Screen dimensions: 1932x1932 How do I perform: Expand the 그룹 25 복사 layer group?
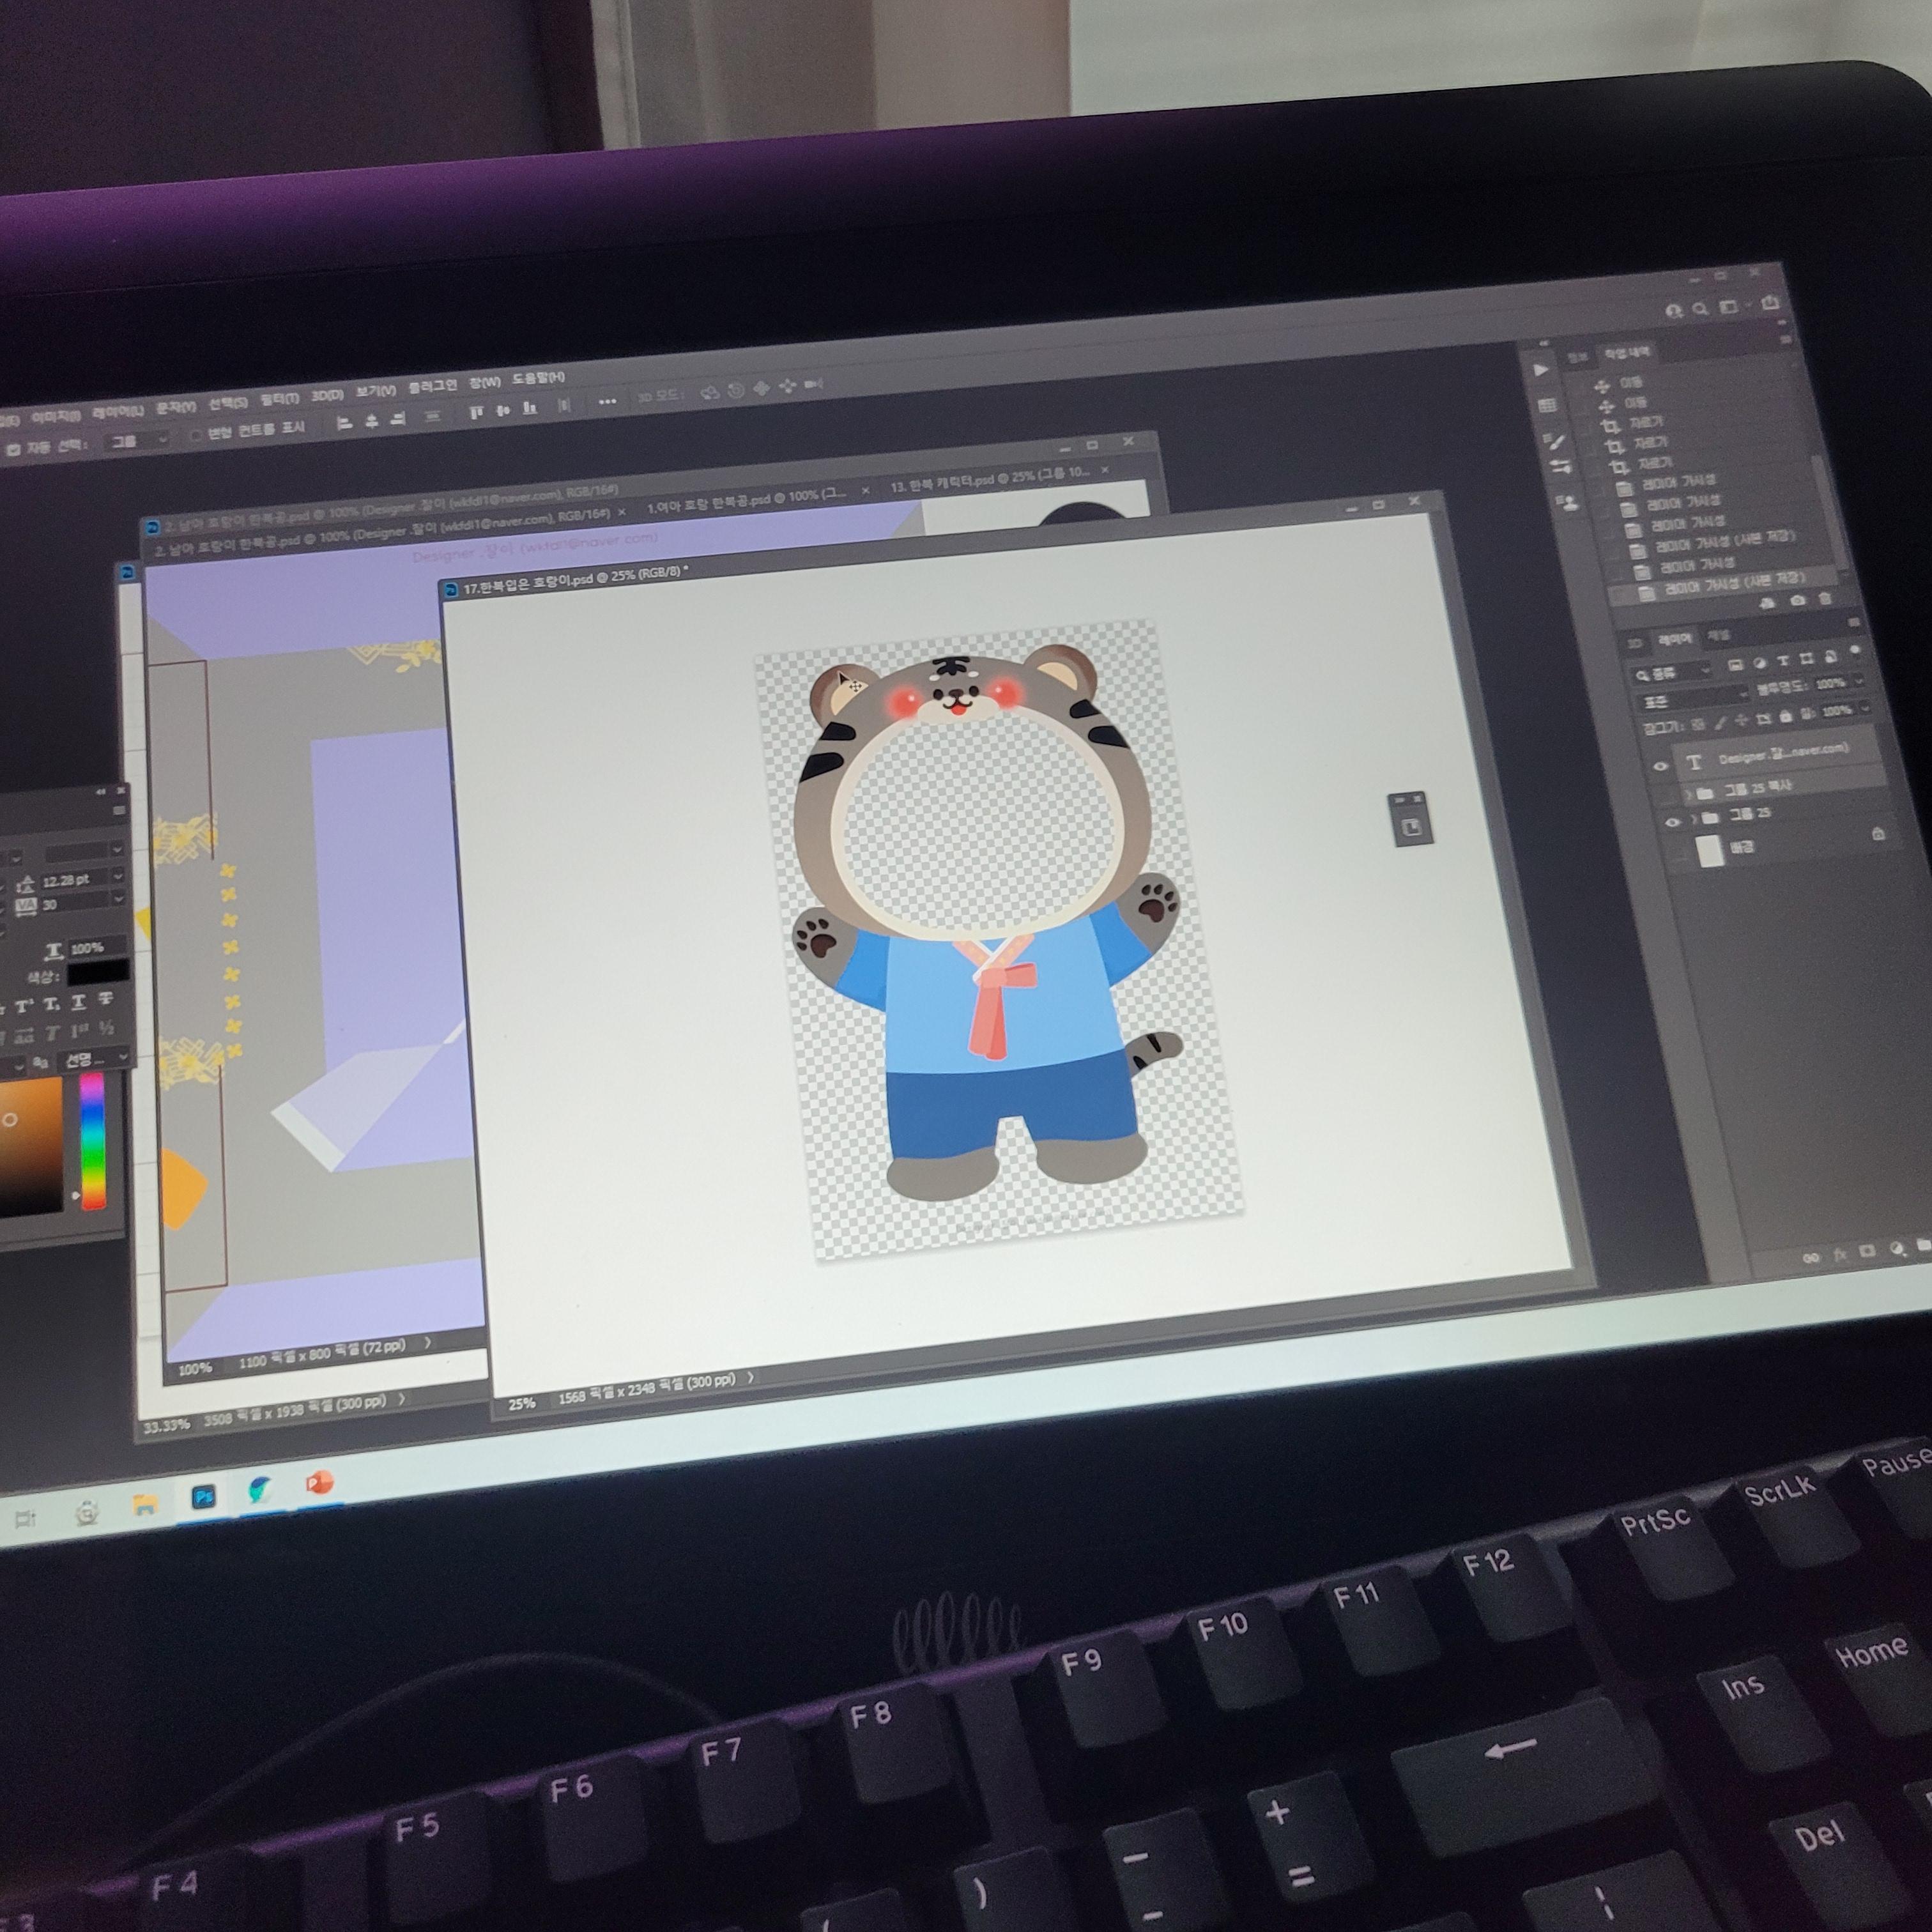[1688, 795]
